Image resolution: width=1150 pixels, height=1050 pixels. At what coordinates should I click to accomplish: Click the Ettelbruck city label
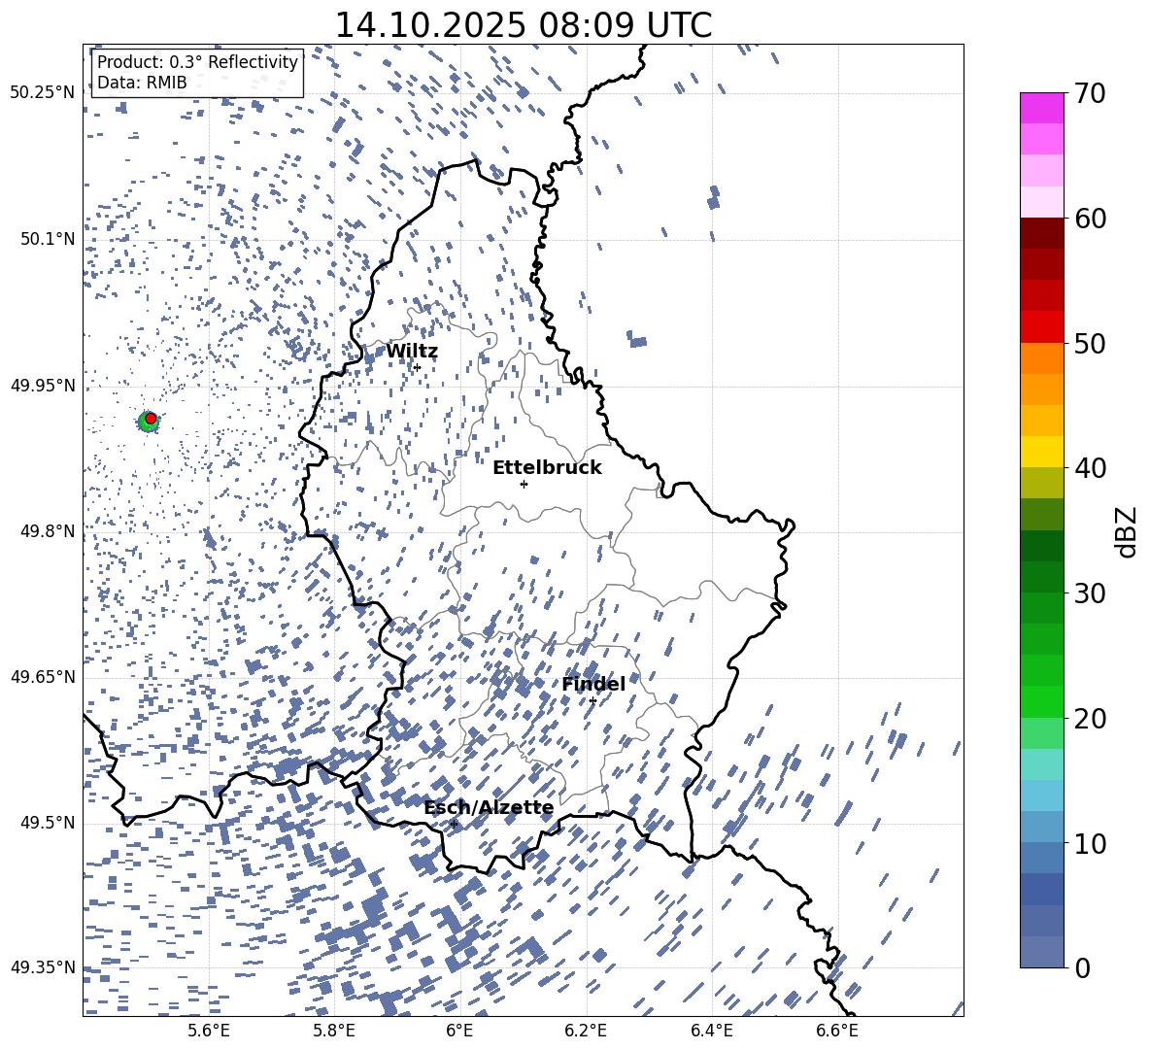547,468
